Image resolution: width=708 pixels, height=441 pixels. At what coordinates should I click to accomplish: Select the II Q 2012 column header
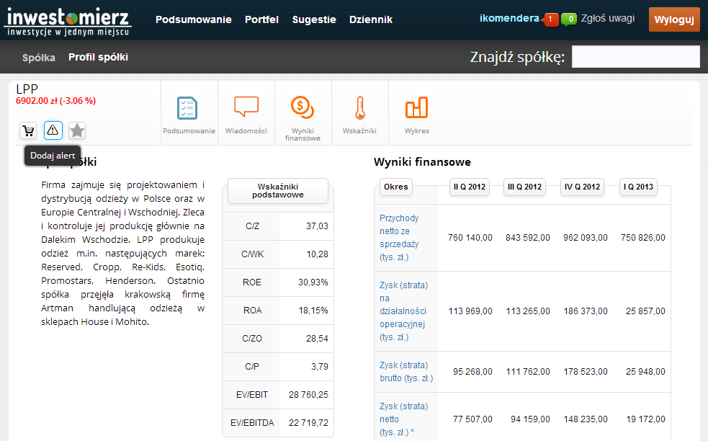coord(470,187)
